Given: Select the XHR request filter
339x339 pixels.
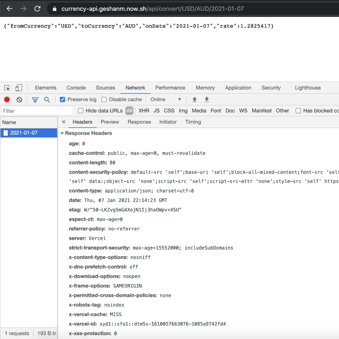Looking at the screenshot, I should pyautogui.click(x=144, y=110).
